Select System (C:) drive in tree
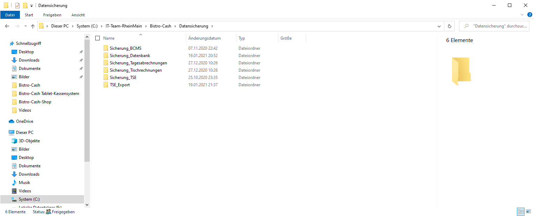534x216 pixels. point(42,199)
